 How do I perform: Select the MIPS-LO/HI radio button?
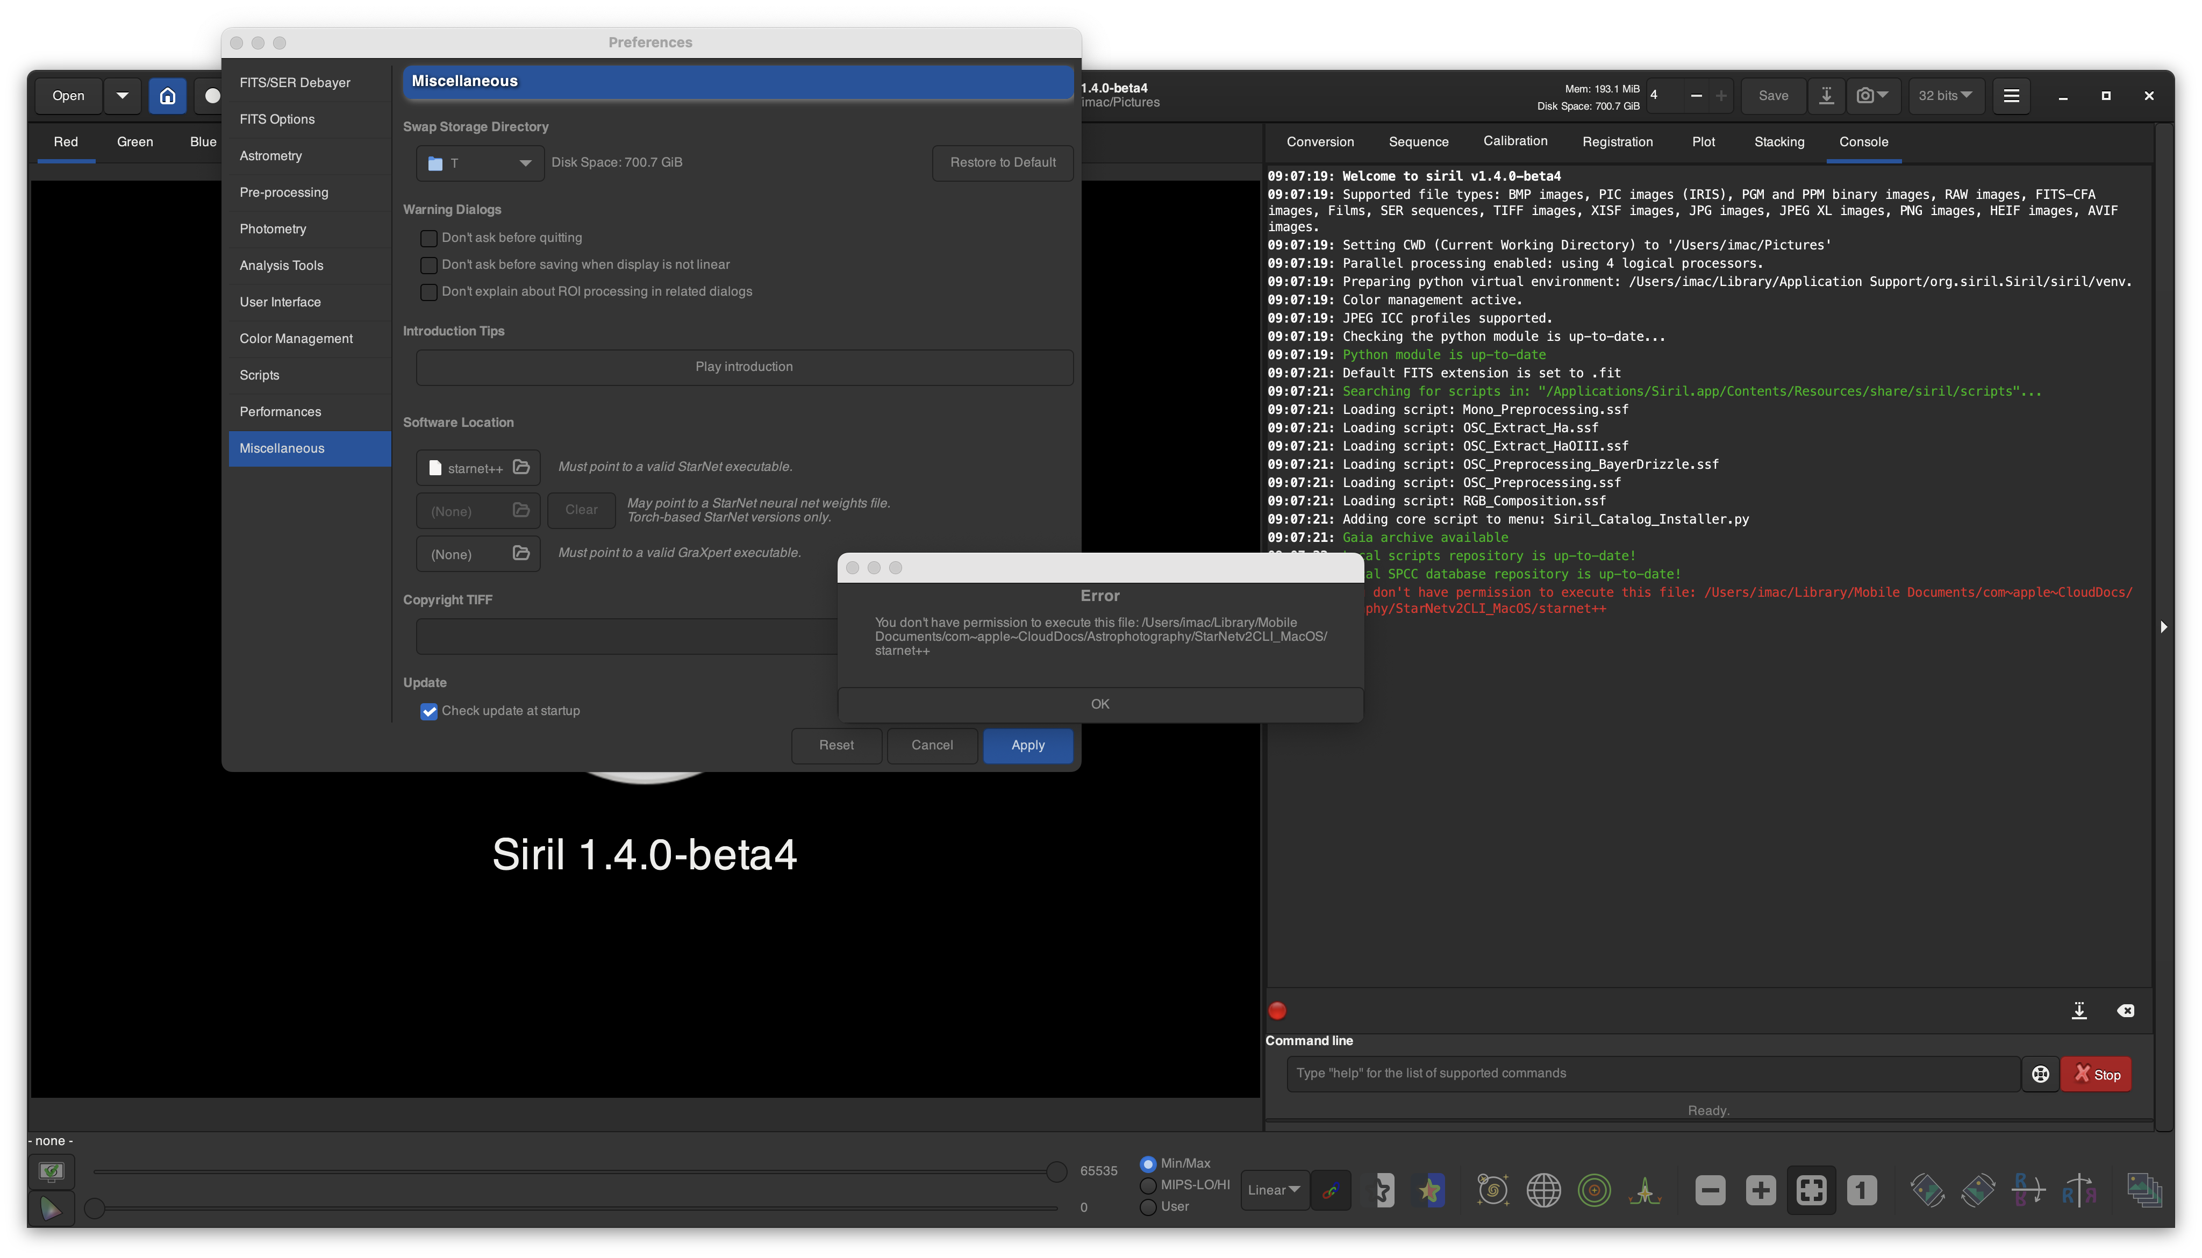pyautogui.click(x=1148, y=1185)
